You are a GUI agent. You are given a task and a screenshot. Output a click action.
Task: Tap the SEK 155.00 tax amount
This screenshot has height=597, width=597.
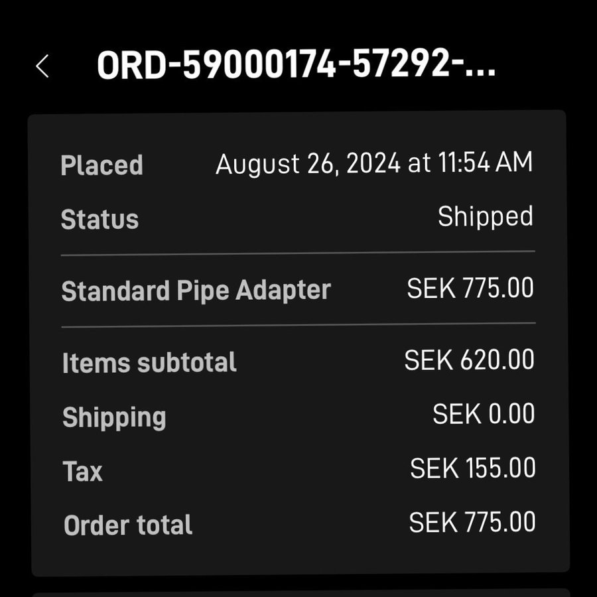pos(472,469)
